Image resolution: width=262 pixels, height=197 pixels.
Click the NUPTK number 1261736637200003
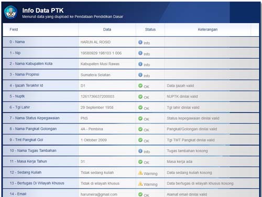point(97,97)
